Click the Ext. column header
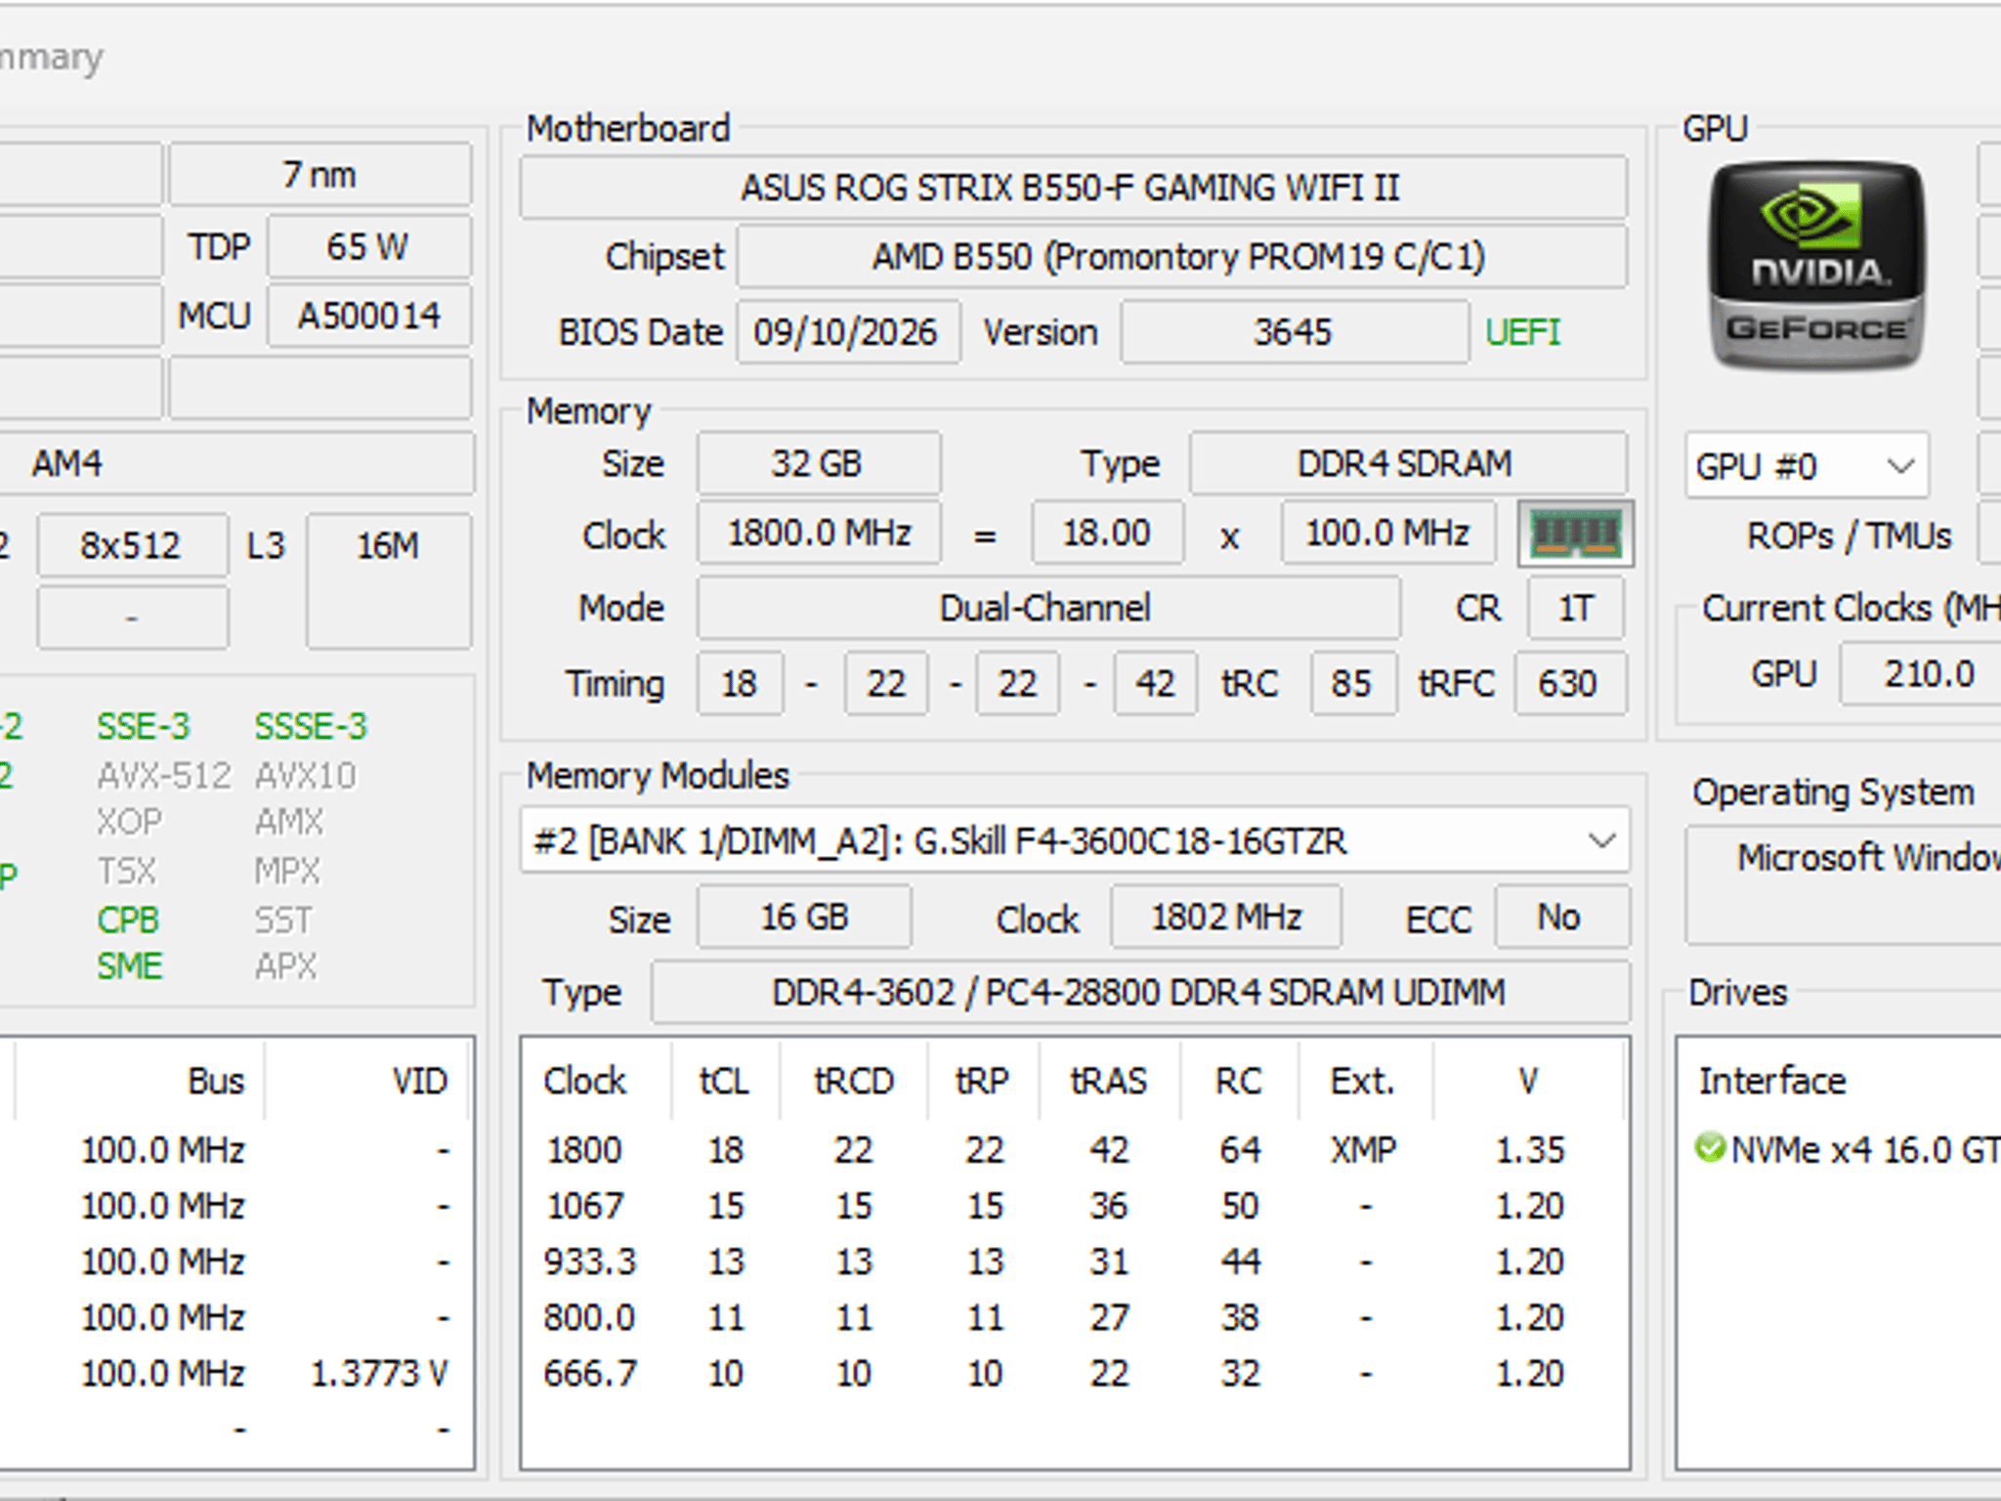This screenshot has height=1501, width=2001. click(x=1364, y=1081)
